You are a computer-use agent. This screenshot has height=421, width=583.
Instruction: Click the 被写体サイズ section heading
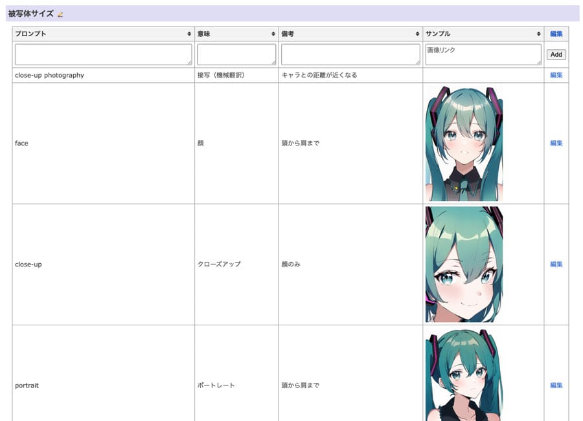[x=30, y=14]
